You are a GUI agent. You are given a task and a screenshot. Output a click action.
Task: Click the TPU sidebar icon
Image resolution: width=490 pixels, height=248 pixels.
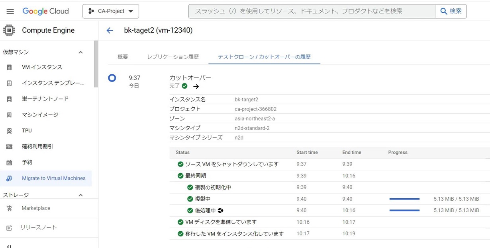tap(9, 131)
